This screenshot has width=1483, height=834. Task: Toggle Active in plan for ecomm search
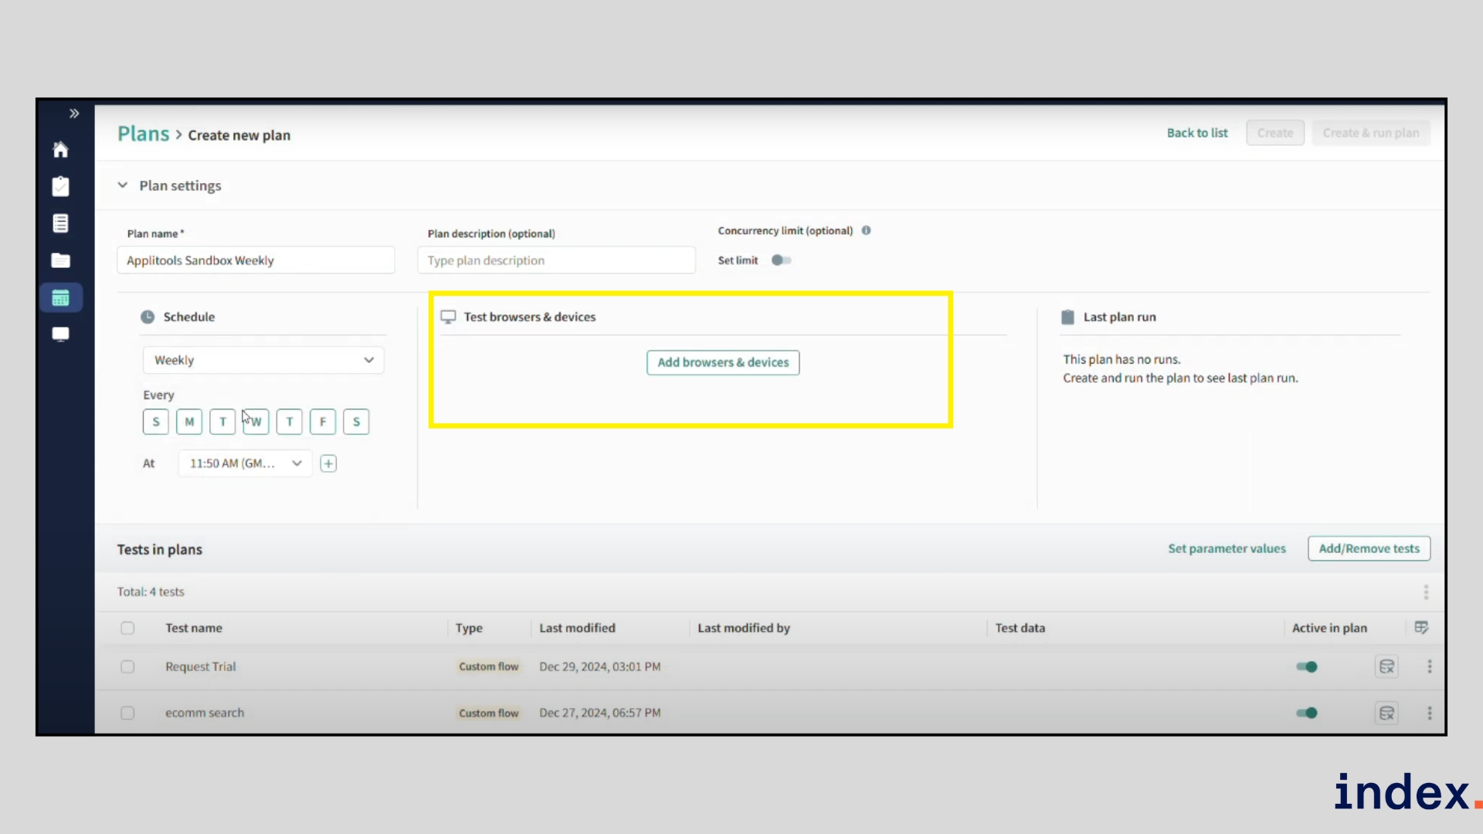click(x=1307, y=713)
